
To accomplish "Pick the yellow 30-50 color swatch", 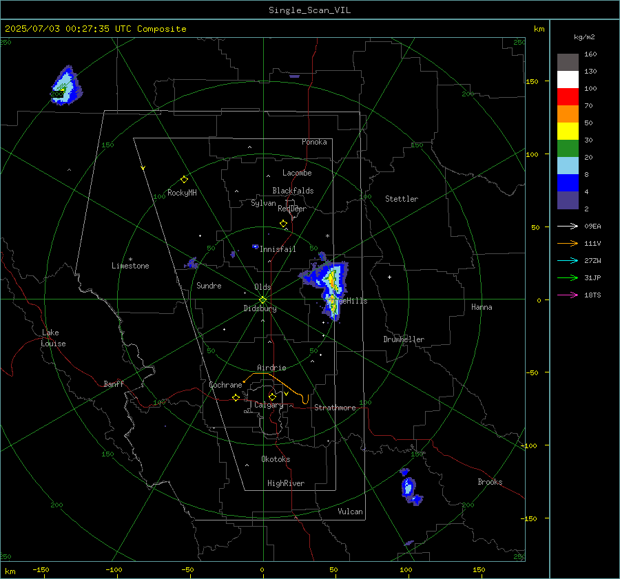I will (568, 131).
